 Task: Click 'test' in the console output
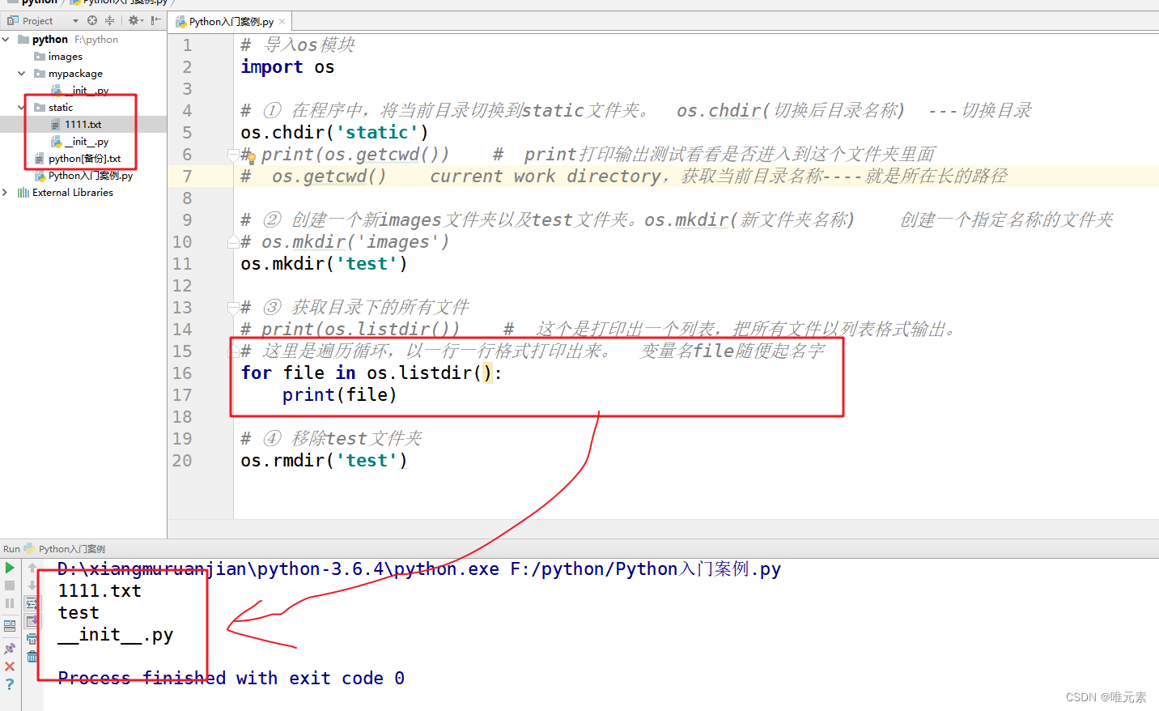click(x=79, y=613)
